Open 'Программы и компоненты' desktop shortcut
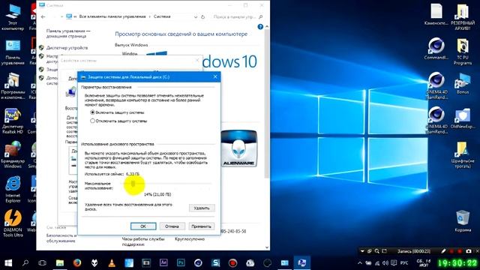Viewport: 480px width, 270px height. 13,86
